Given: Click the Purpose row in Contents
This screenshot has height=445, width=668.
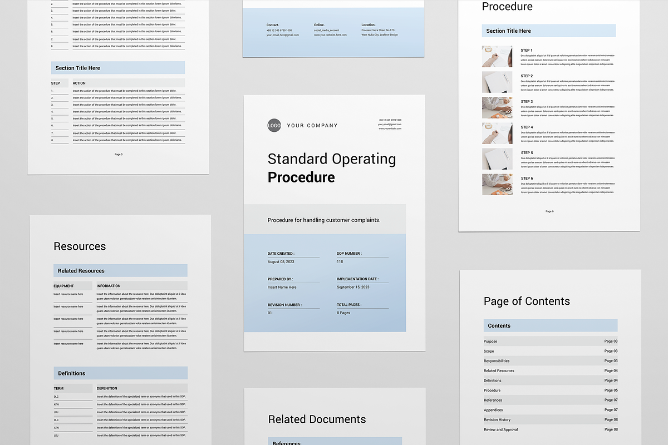Looking at the screenshot, I should [551, 342].
